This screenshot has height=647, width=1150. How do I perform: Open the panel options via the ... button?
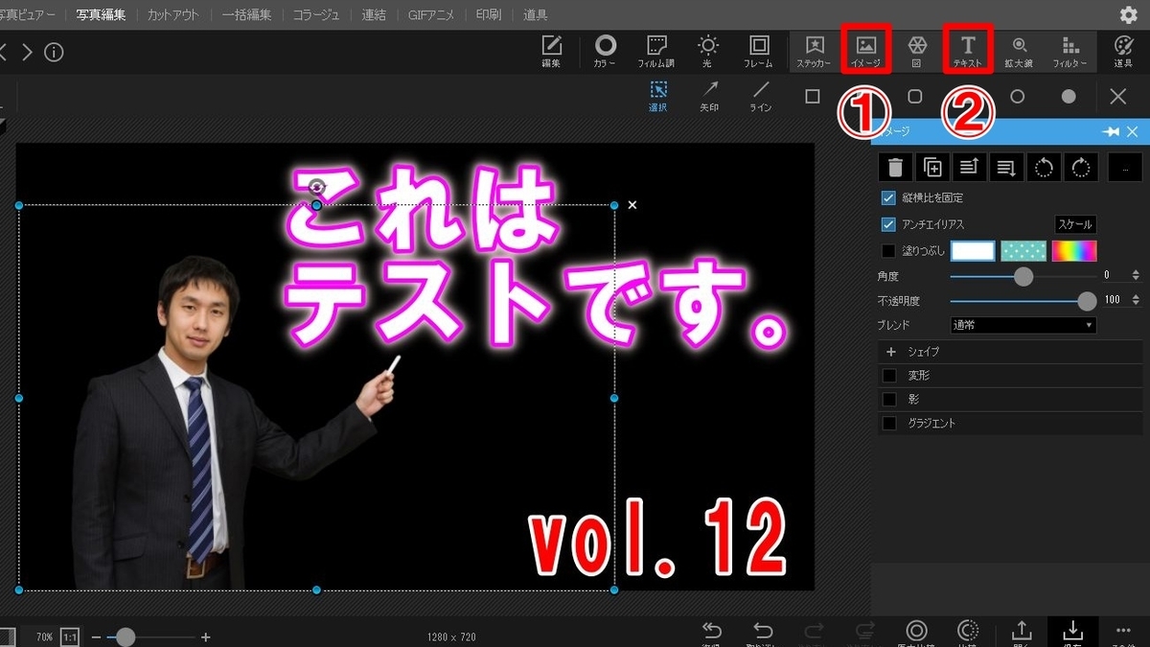[x=1124, y=167]
